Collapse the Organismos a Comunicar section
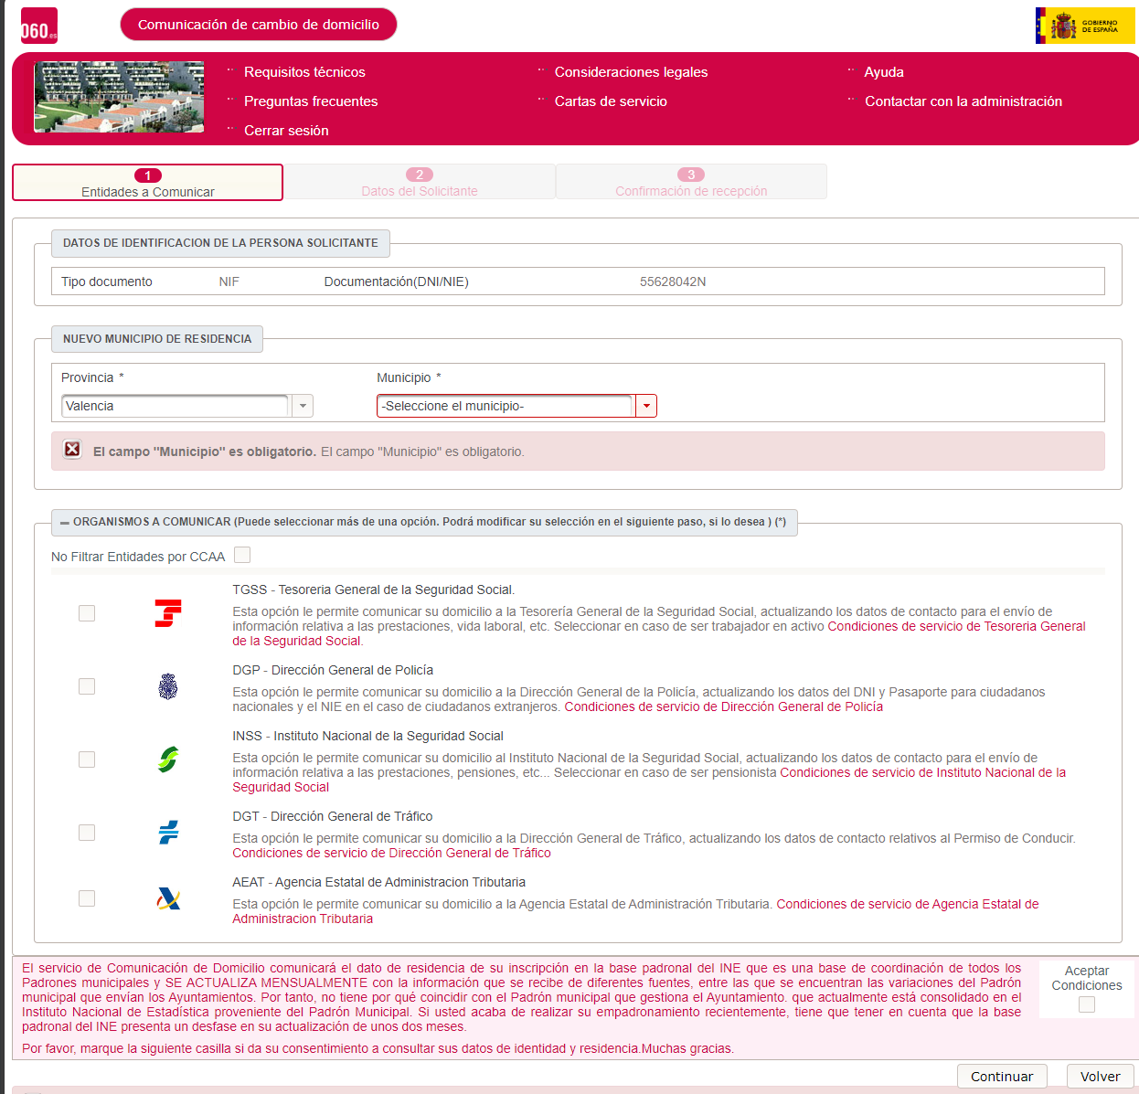This screenshot has height=1094, width=1139. tap(65, 523)
